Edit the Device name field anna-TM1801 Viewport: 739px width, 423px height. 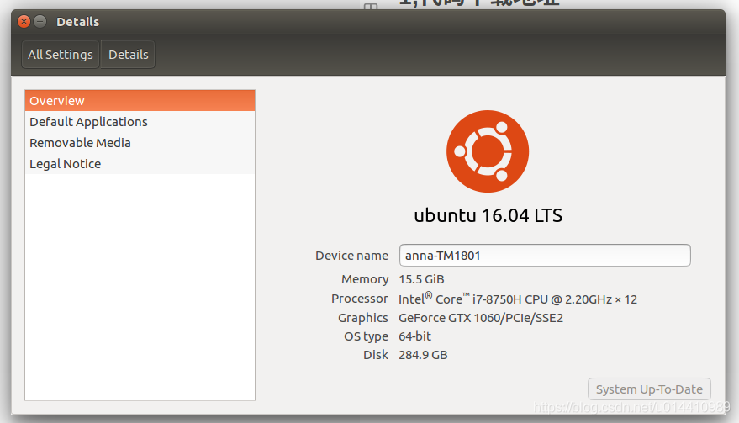pos(545,255)
